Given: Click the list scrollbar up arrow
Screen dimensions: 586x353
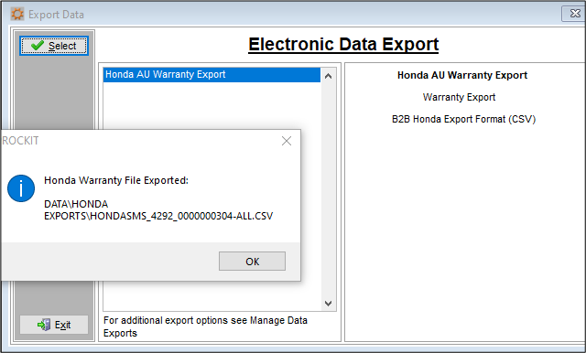Looking at the screenshot, I should pos(328,76).
